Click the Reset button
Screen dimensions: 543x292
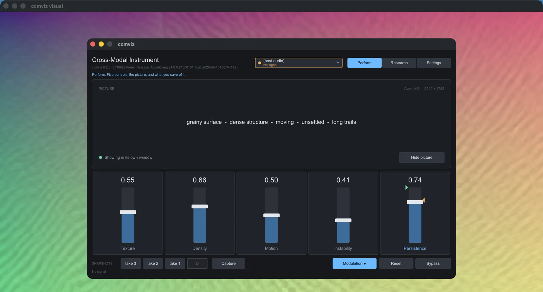point(396,263)
